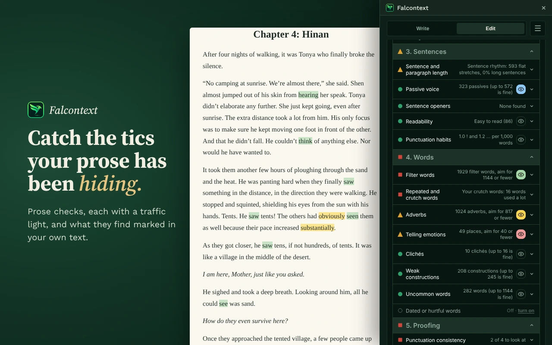Toggle the green Filter words eye highlight
552x345 pixels.
tap(521, 175)
